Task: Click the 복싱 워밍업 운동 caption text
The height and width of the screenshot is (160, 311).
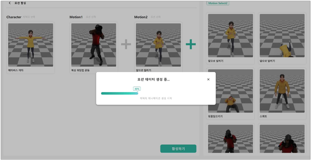Action: (80, 70)
